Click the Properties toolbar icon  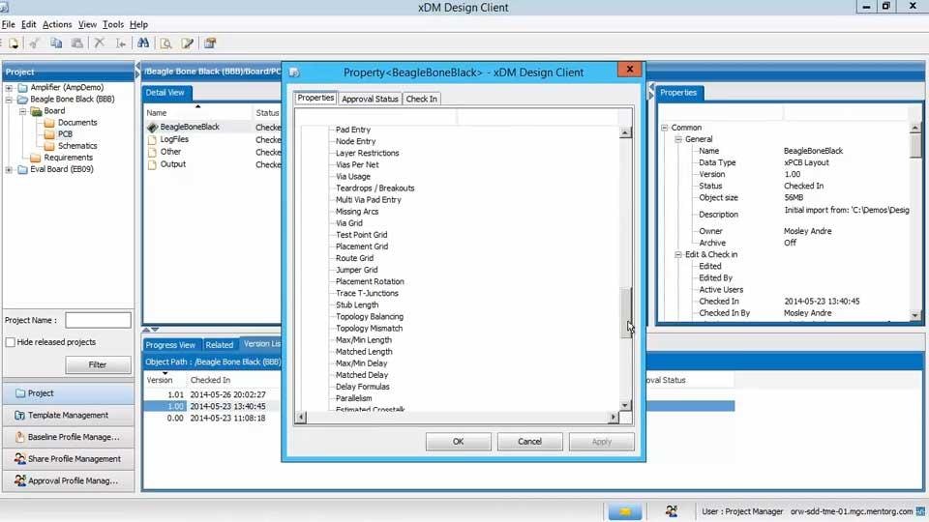210,43
